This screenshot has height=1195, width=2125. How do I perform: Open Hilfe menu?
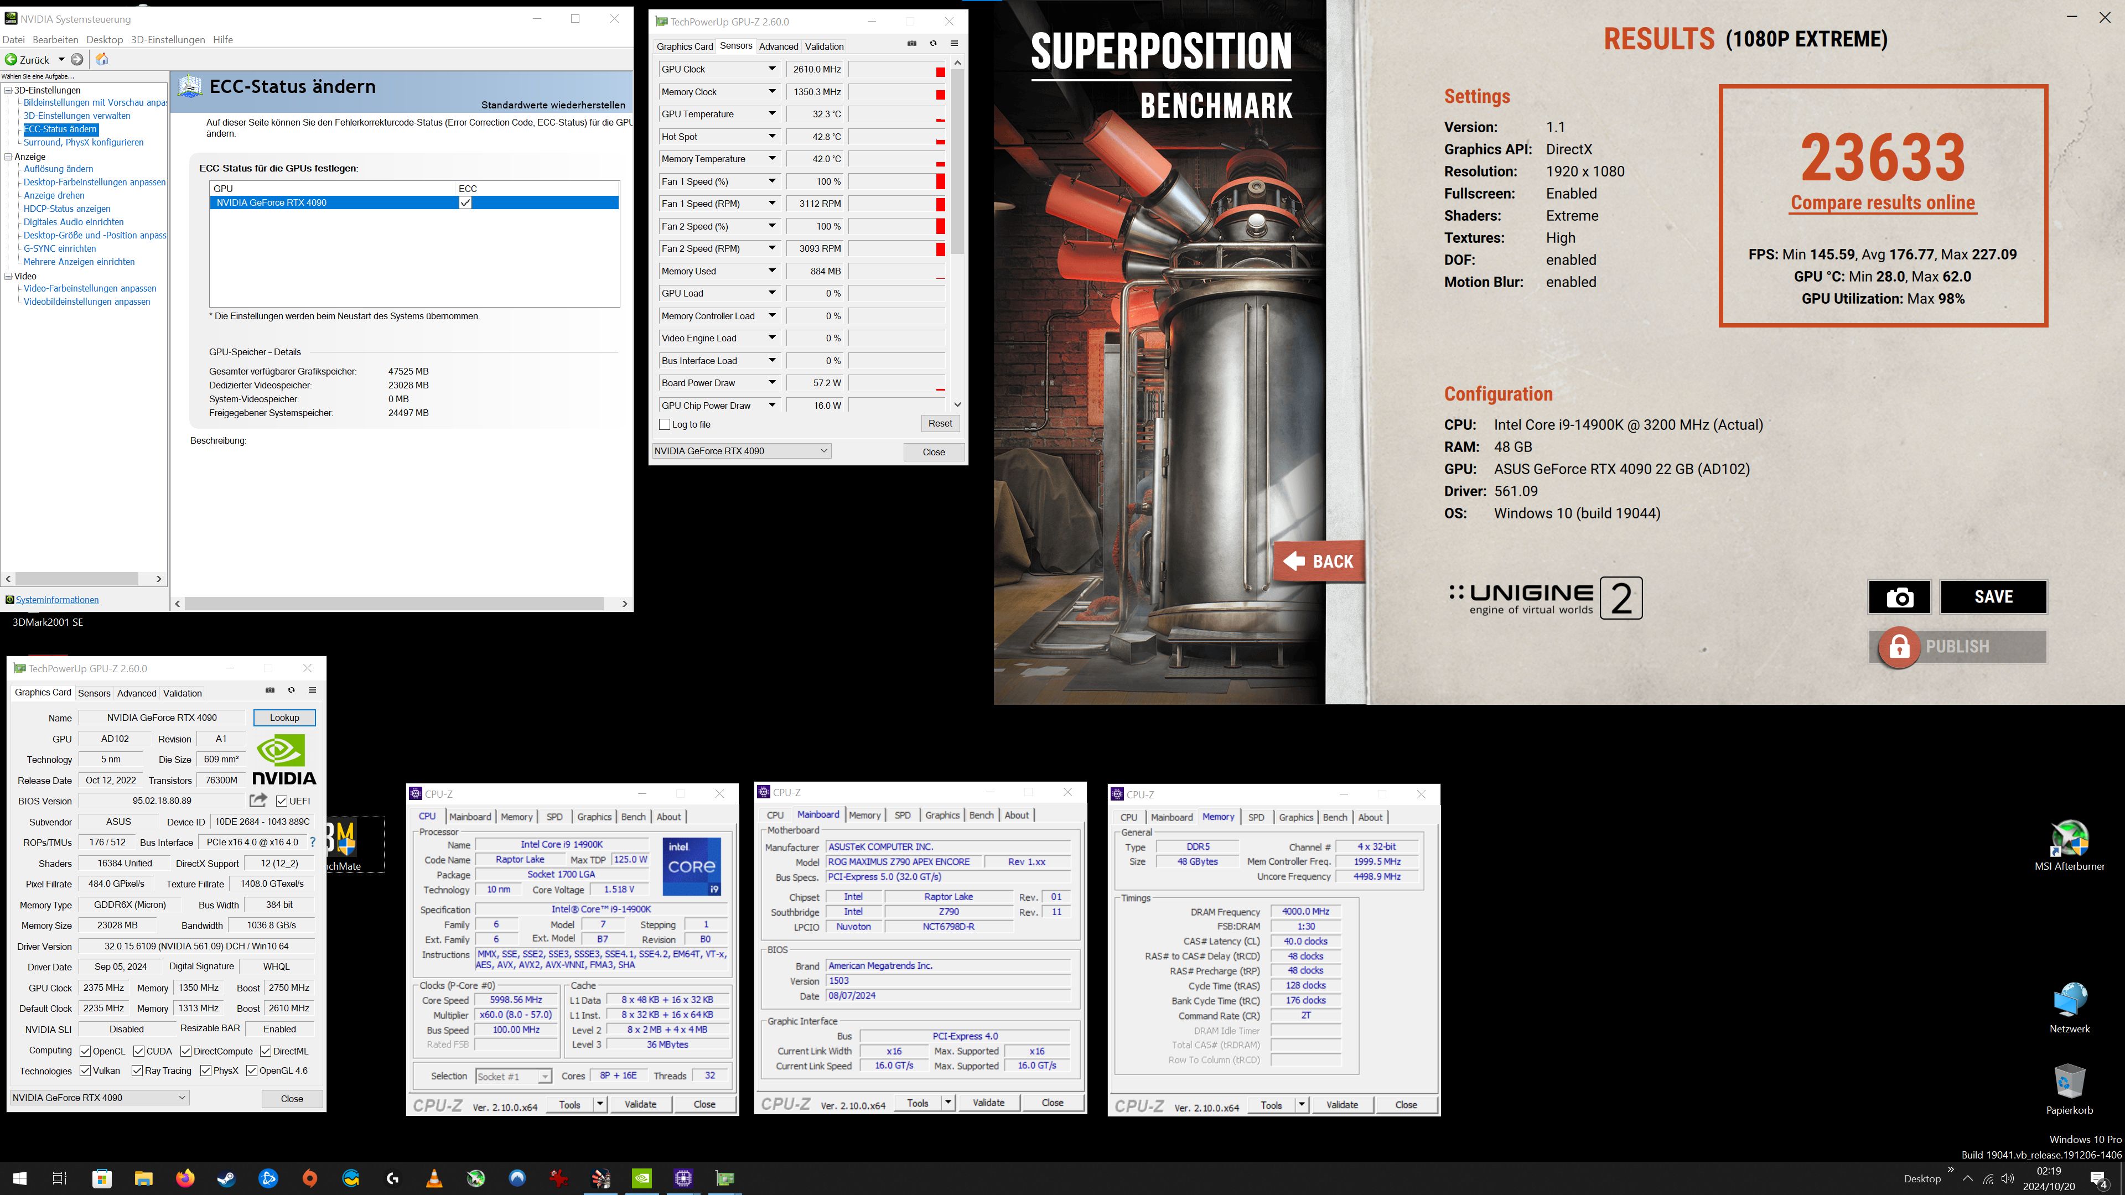click(222, 40)
